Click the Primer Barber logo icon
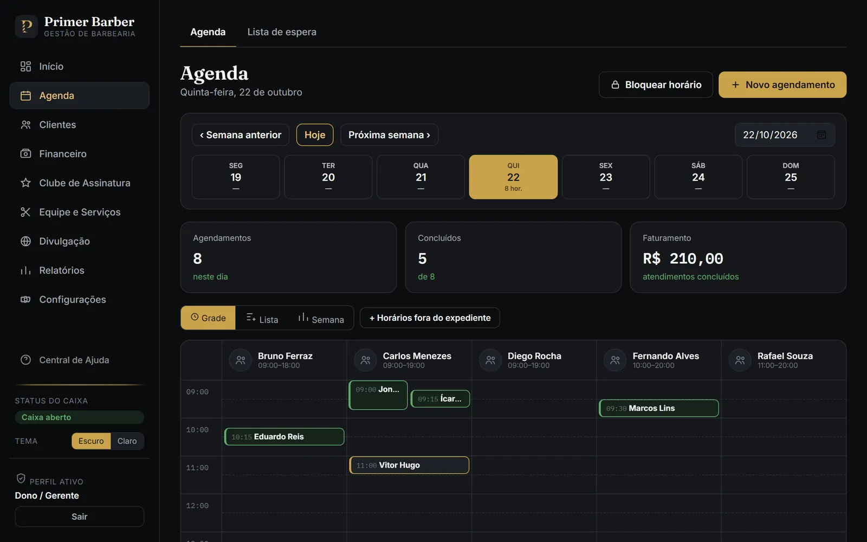867x542 pixels. click(x=26, y=26)
